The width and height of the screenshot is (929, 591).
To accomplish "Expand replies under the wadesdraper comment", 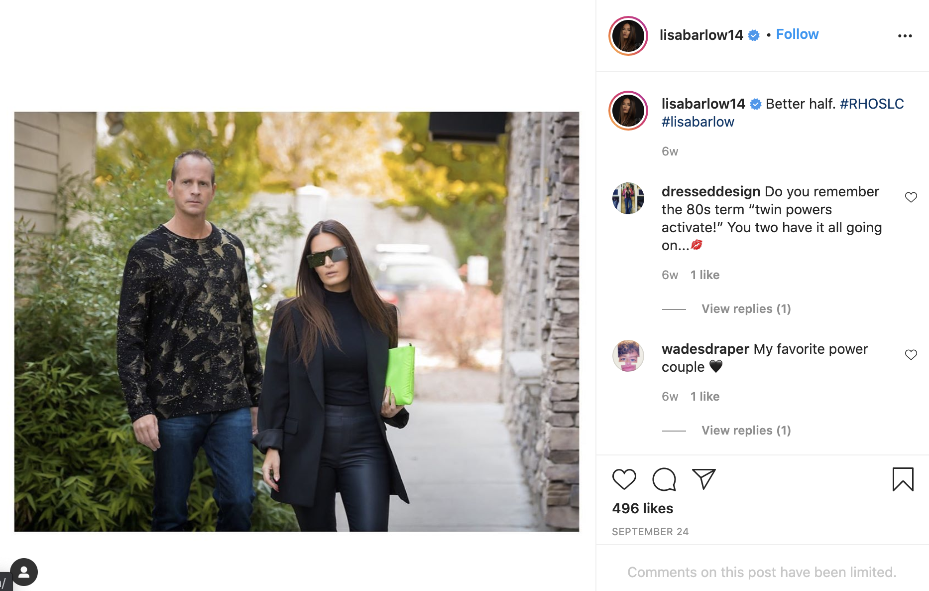I will (x=746, y=431).
